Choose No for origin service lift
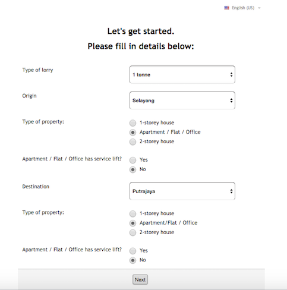The height and width of the screenshot is (290, 287). pos(133,169)
